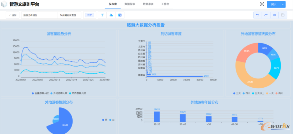Image resolution: width=293 pixels, height=134 pixels.
Task: Add a text component with the T icon
Action: click(x=102, y=15)
